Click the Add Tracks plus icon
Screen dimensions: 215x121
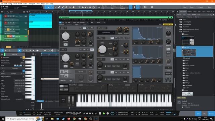tap(27, 12)
